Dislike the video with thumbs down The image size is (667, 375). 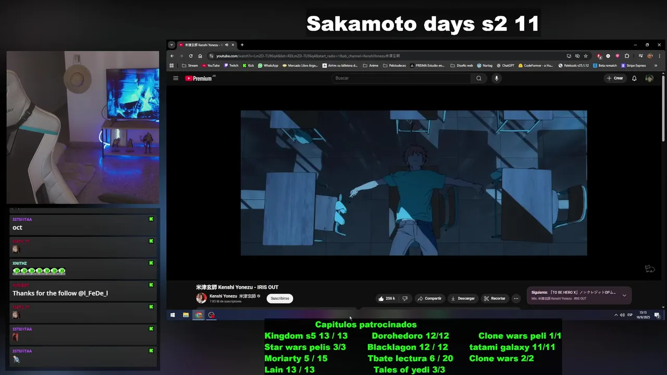coord(405,298)
